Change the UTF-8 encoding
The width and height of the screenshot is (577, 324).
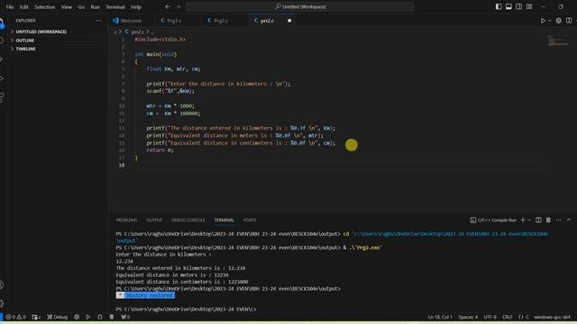click(x=490, y=317)
